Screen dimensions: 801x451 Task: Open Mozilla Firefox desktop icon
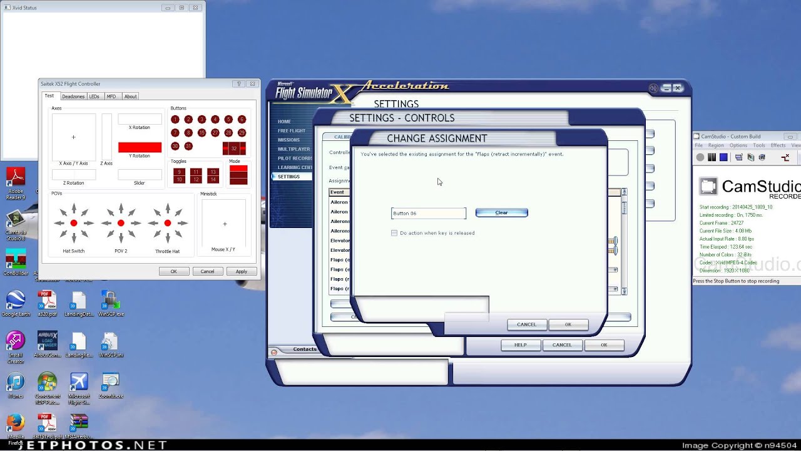(16, 430)
